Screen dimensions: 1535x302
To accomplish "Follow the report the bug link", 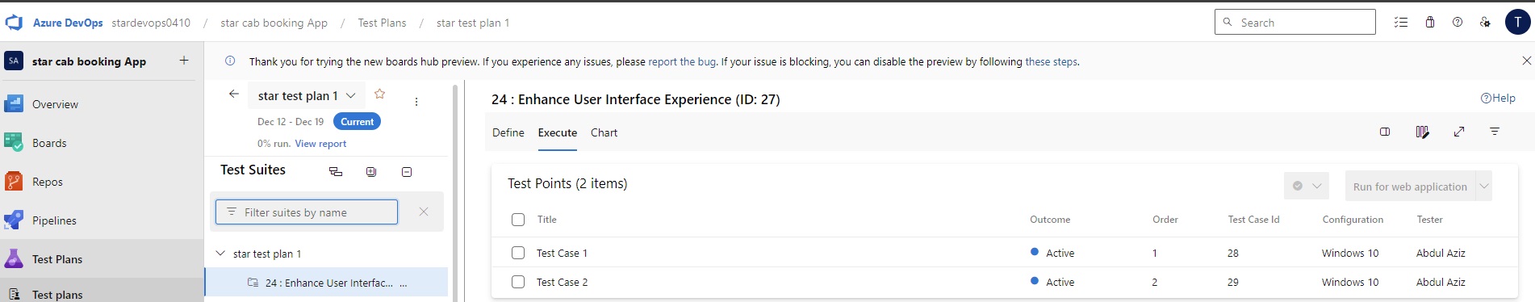I will click(x=682, y=61).
